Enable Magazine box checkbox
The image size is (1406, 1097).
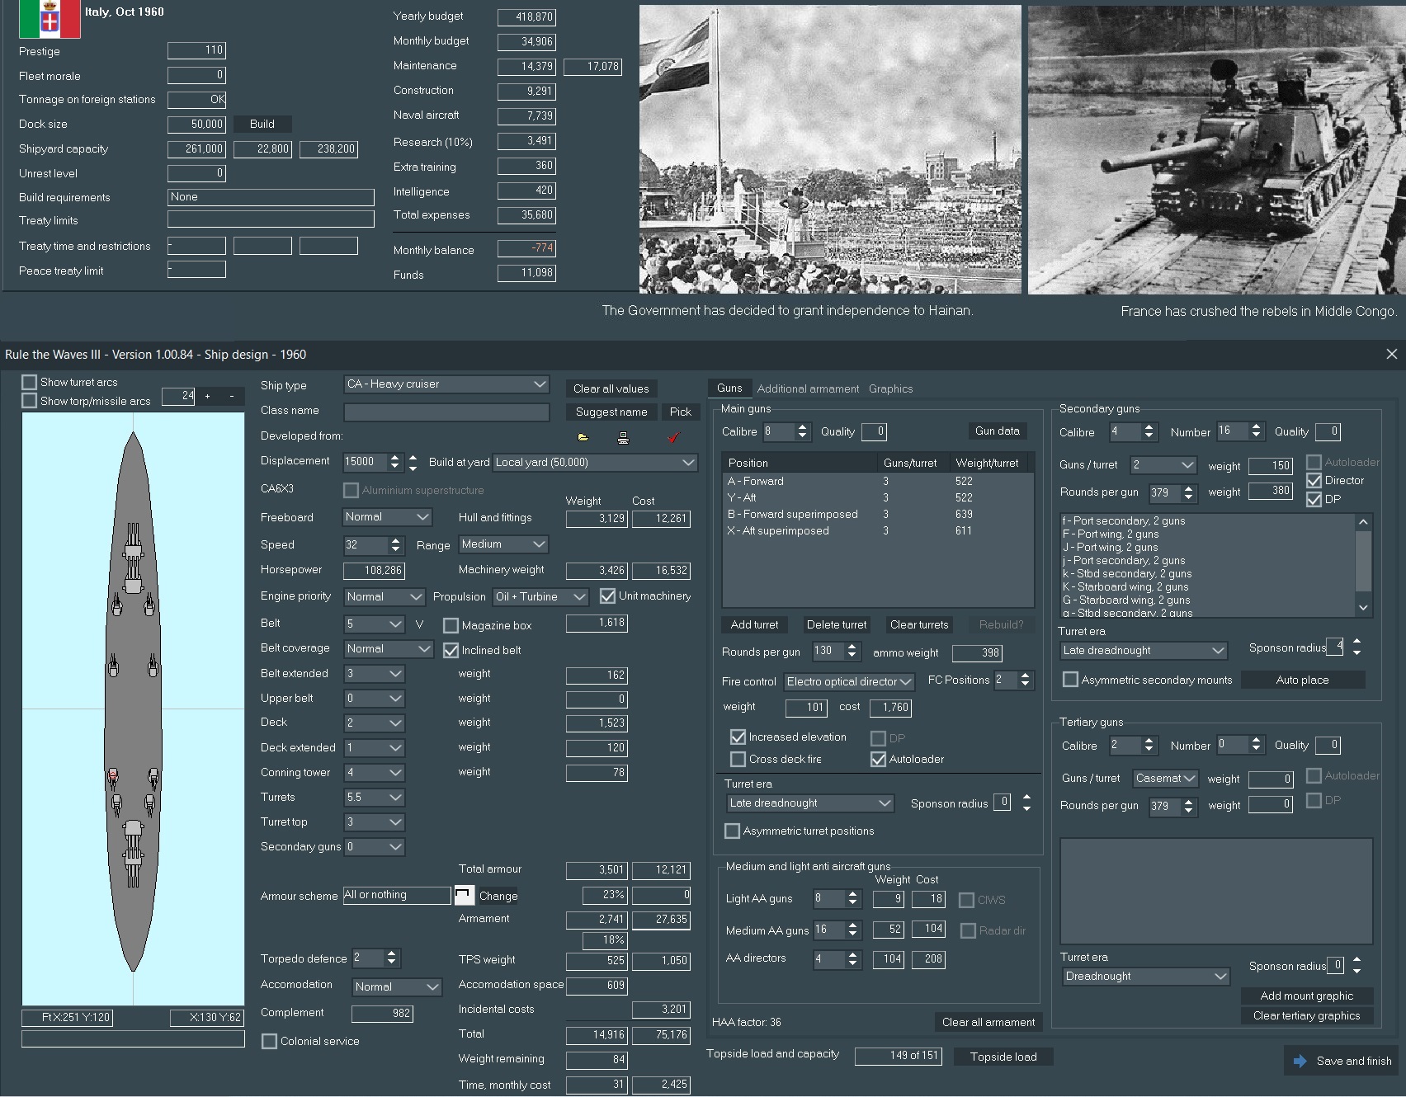(451, 625)
